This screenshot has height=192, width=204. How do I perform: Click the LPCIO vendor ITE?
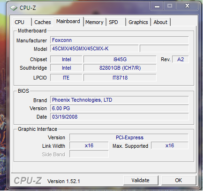66,78
